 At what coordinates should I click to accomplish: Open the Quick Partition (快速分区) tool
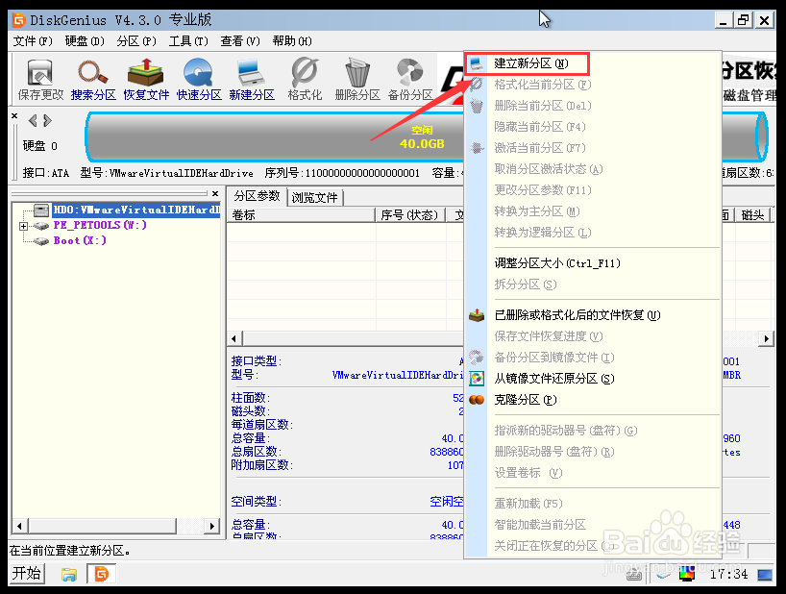pyautogui.click(x=199, y=80)
